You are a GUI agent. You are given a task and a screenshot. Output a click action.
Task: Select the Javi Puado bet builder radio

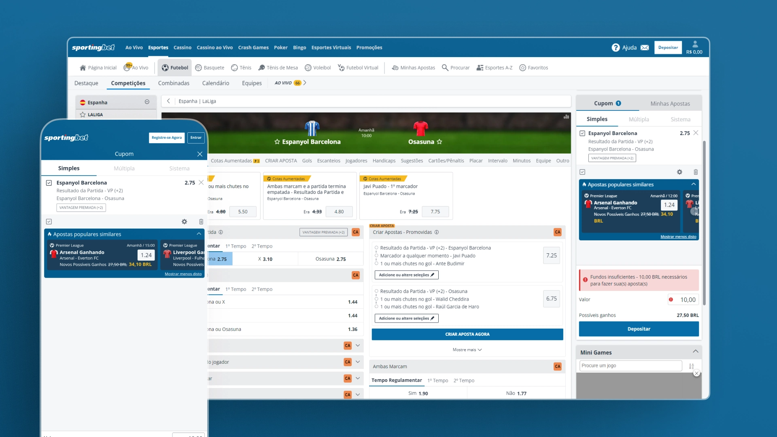click(376, 256)
